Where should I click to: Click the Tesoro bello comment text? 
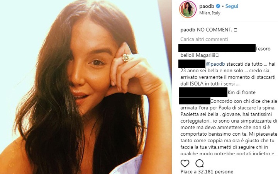[x=225, y=52]
